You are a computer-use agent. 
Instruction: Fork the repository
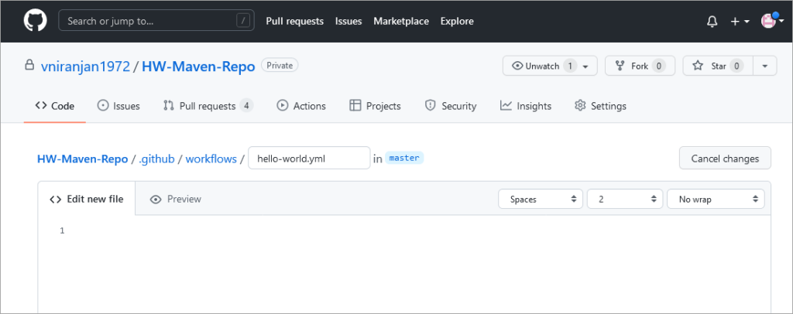point(640,66)
